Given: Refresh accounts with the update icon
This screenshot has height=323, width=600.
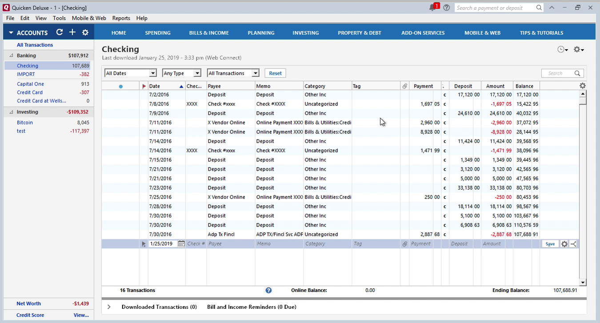Looking at the screenshot, I should (x=60, y=32).
